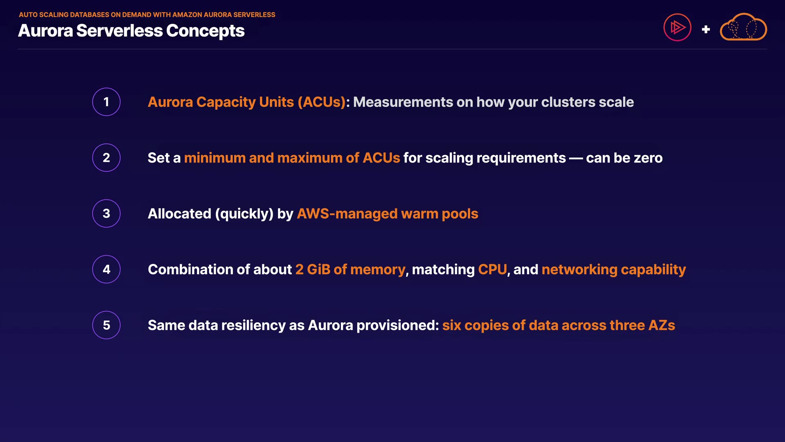Select the numbered circle 2 badge
This screenshot has height=442, width=785.
click(106, 158)
